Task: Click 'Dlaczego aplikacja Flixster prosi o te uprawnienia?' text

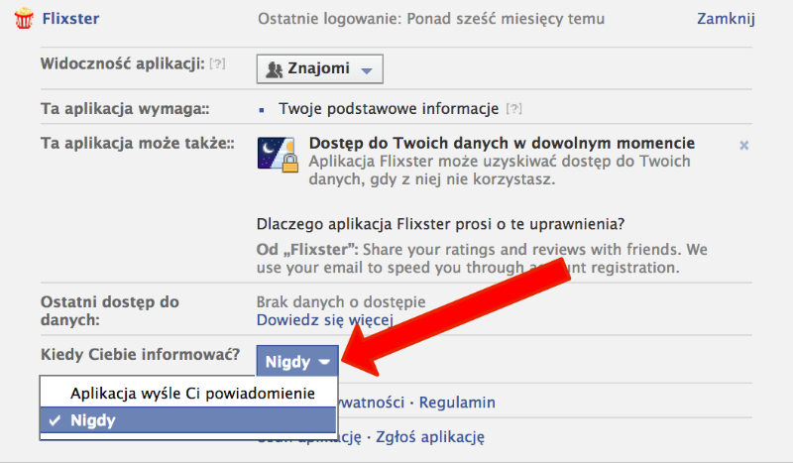Action: tap(440, 224)
